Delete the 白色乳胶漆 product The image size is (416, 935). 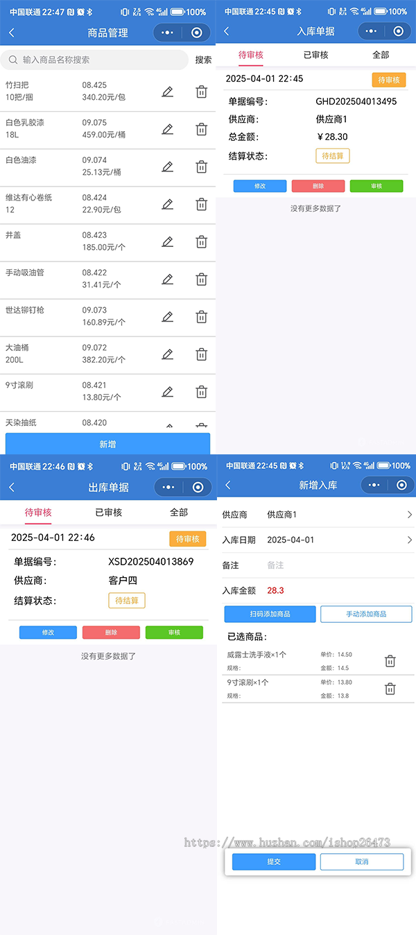[201, 129]
